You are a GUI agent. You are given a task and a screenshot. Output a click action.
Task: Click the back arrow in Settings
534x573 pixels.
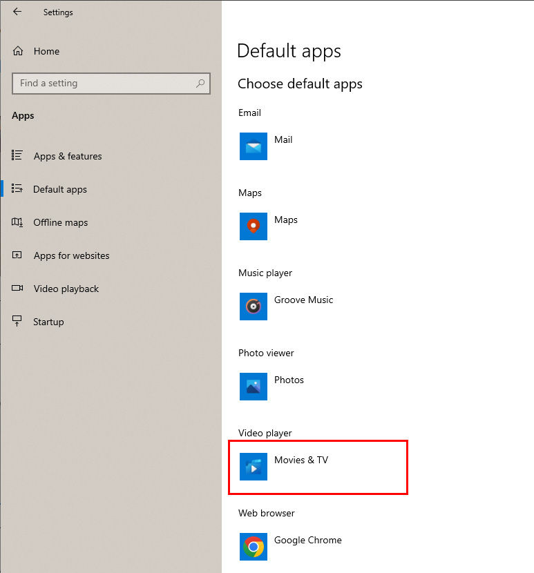click(17, 12)
